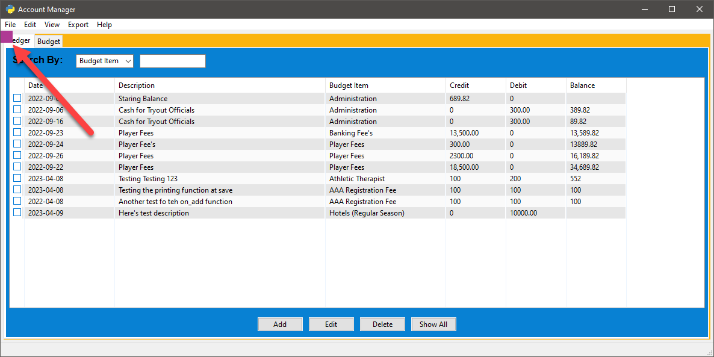Select the Hotels (Regular Season) row checkbox
Image resolution: width=714 pixels, height=357 pixels.
[17, 213]
